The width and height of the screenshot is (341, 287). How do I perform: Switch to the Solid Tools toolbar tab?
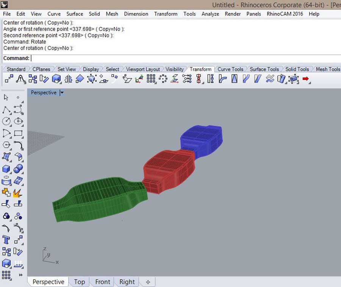click(297, 69)
